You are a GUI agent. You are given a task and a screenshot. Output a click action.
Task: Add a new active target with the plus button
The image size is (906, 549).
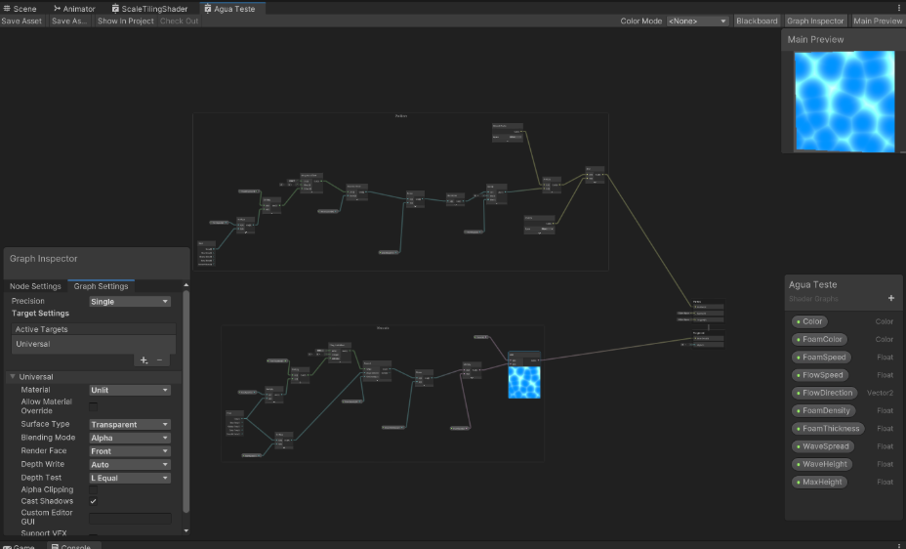pyautogui.click(x=144, y=360)
